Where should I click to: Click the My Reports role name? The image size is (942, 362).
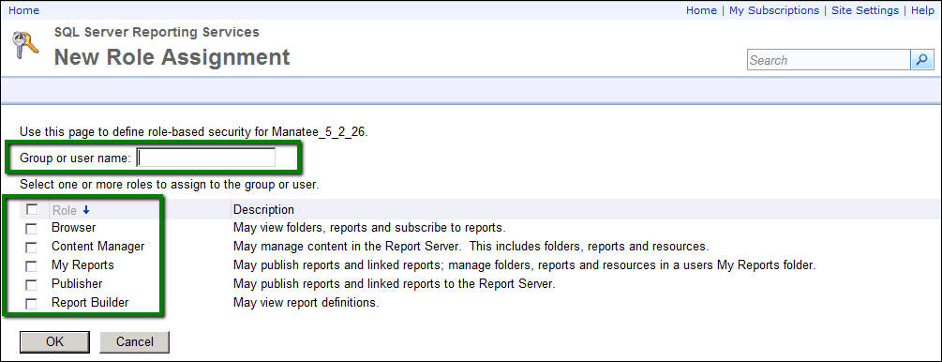point(82,265)
